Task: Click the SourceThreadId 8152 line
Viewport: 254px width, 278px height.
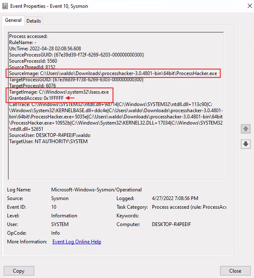Action: tap(32, 67)
